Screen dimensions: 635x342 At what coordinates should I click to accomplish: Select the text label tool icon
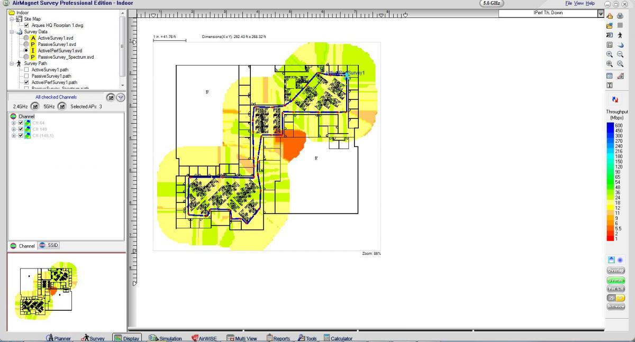[610, 85]
